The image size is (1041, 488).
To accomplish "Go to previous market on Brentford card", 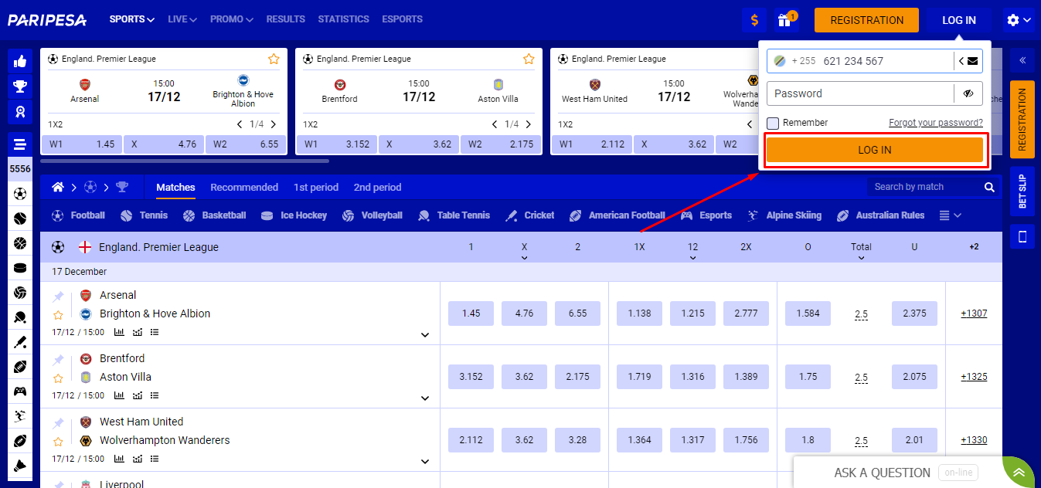I will click(495, 124).
